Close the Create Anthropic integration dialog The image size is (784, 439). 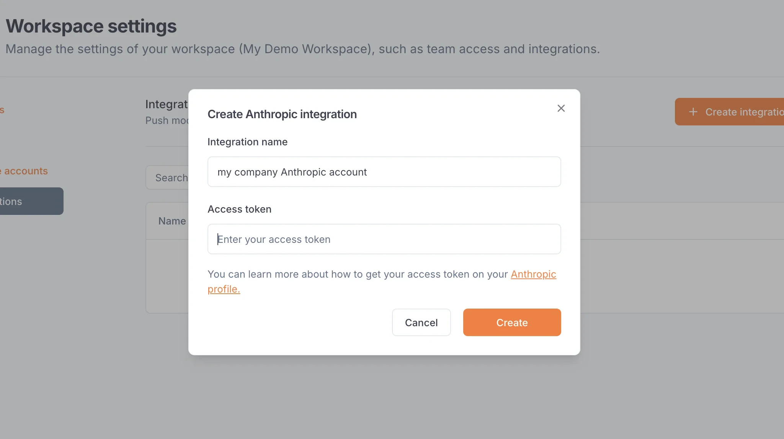tap(561, 109)
